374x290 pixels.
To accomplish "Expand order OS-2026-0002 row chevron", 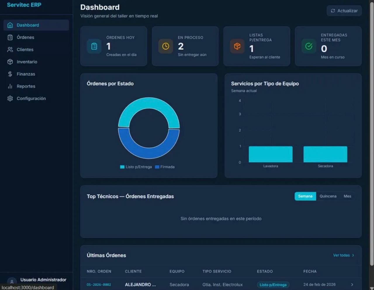I will (352, 285).
